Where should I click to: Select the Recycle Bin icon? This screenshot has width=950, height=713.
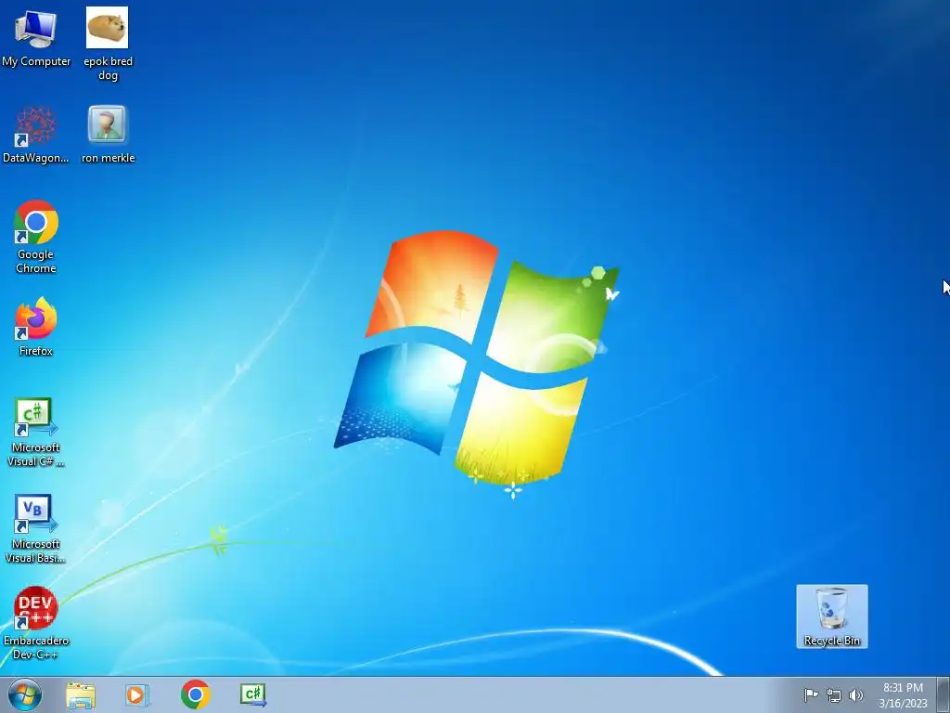point(832,616)
